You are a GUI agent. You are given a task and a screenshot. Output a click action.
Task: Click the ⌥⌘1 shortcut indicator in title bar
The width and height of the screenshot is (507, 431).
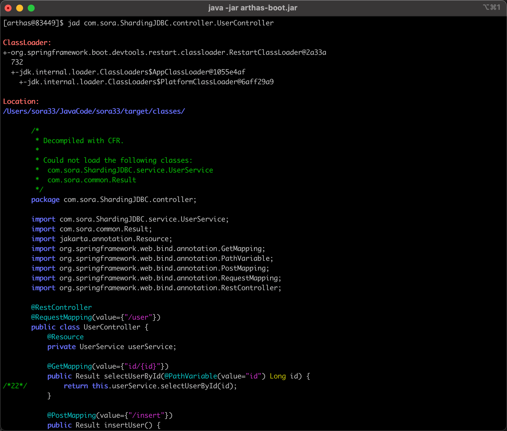point(491,8)
